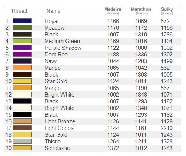Screen dimensions: 186x156
Task: Click the Marathon column header
Action: (141, 11)
